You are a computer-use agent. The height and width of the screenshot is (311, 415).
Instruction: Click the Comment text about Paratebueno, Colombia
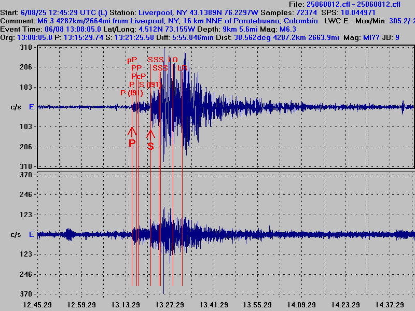pyautogui.click(x=177, y=21)
